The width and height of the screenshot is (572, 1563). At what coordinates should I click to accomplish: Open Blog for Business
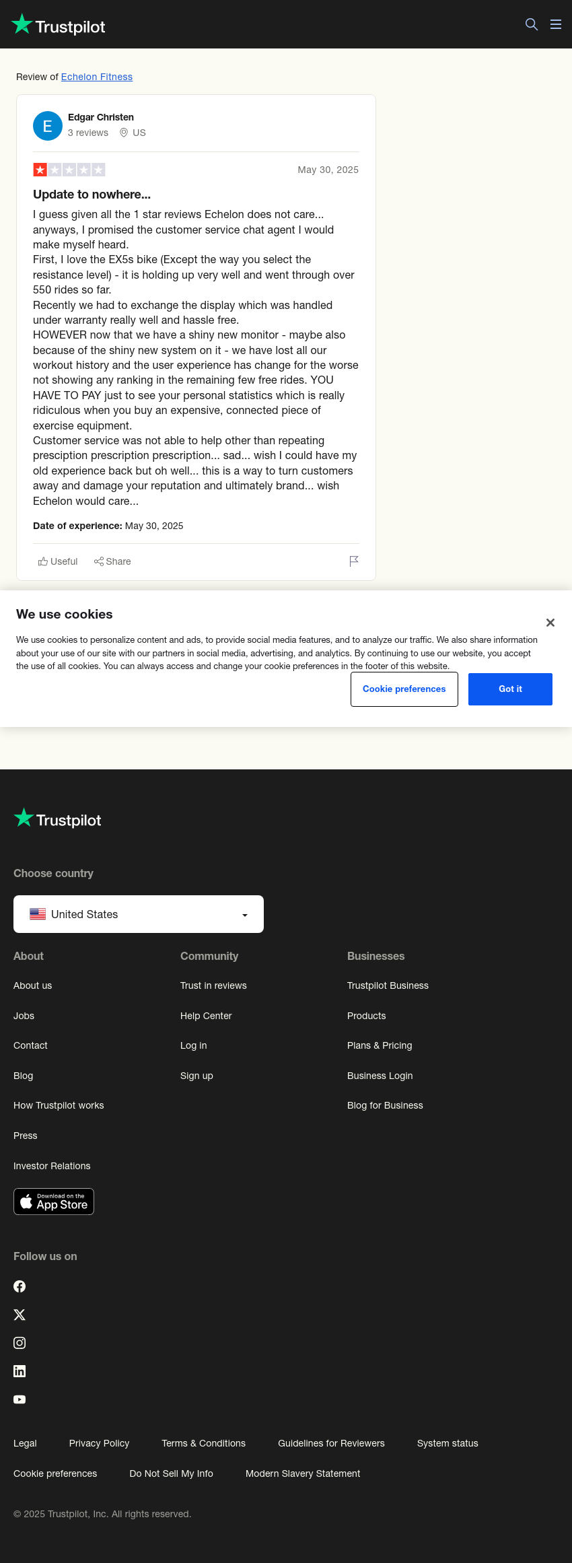(385, 1105)
